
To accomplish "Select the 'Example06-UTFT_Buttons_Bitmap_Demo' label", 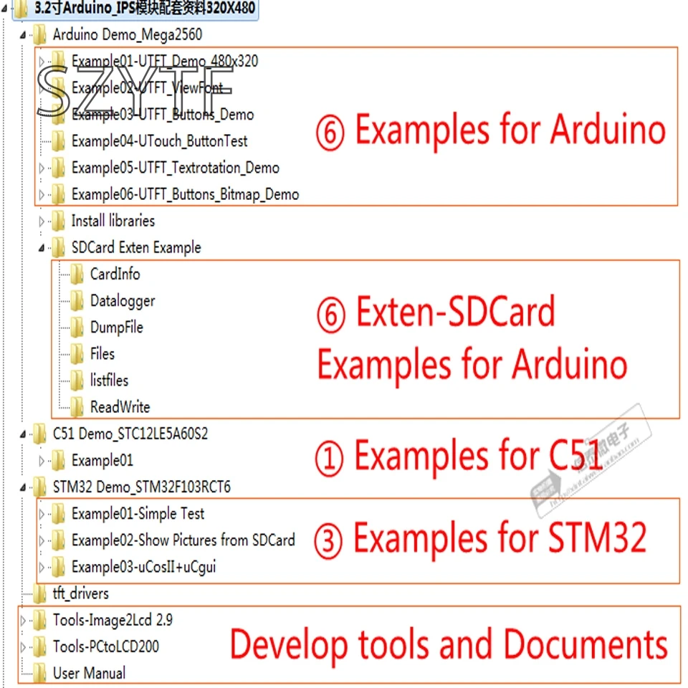I will pyautogui.click(x=185, y=194).
